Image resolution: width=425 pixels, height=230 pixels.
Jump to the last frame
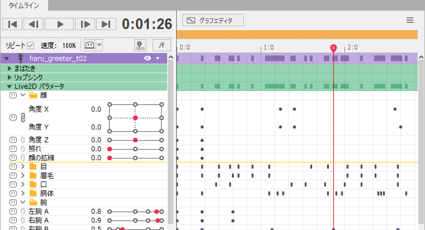106,25
